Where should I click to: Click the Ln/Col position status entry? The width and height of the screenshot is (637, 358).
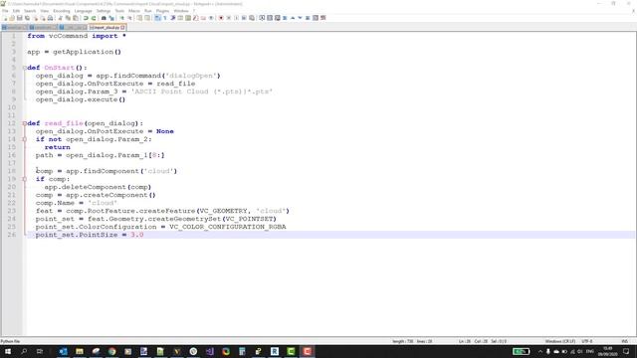[482, 341]
